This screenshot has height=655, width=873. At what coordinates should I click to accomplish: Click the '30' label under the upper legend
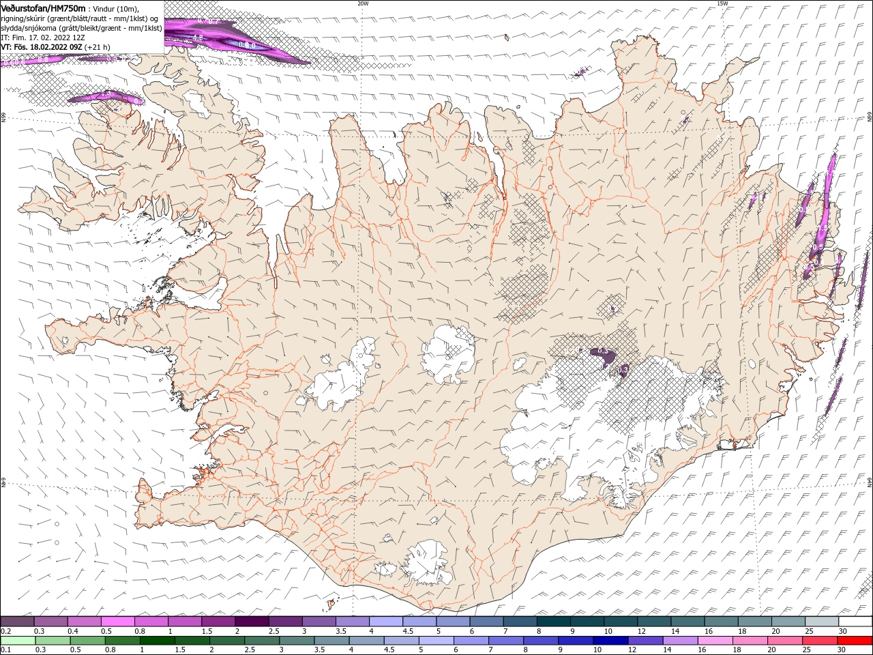click(x=843, y=631)
